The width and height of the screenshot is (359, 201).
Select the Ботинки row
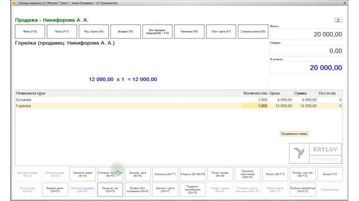(x=179, y=100)
